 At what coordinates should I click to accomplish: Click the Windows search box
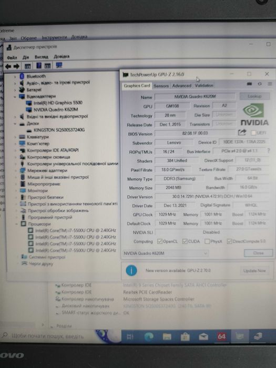pyautogui.click(x=48, y=336)
